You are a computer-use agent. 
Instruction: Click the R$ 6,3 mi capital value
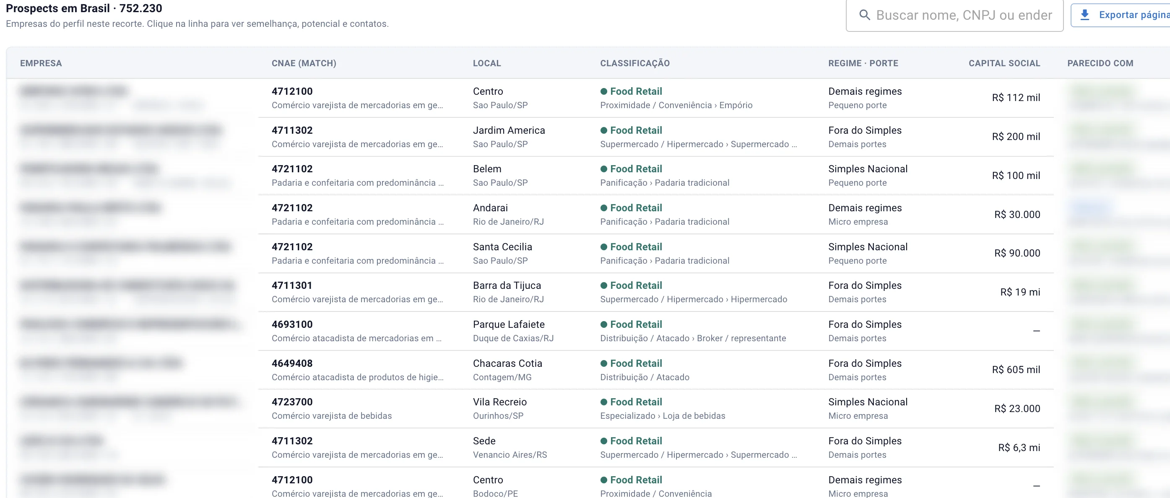pyautogui.click(x=1019, y=448)
